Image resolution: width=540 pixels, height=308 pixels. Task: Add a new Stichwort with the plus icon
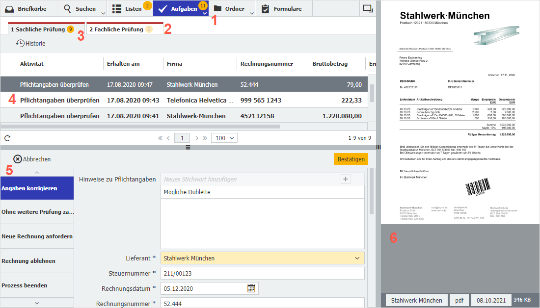pyautogui.click(x=345, y=180)
